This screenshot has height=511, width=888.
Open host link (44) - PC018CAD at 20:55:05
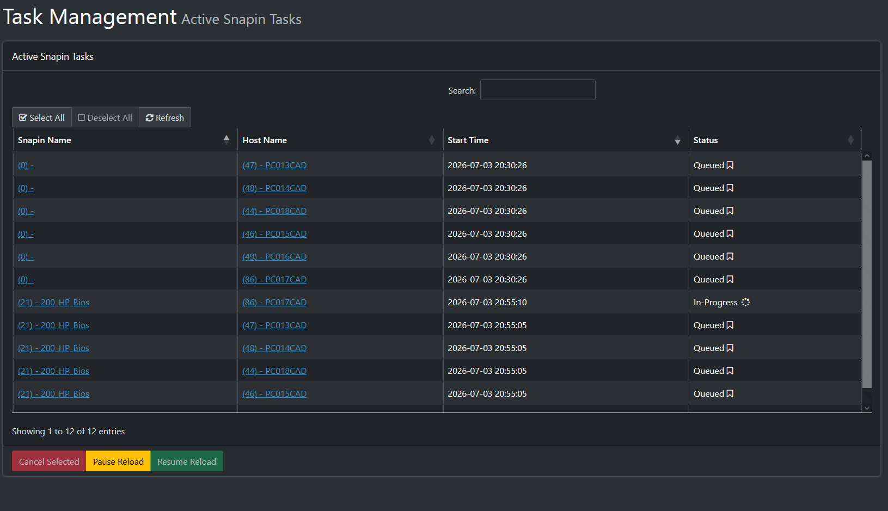(274, 371)
